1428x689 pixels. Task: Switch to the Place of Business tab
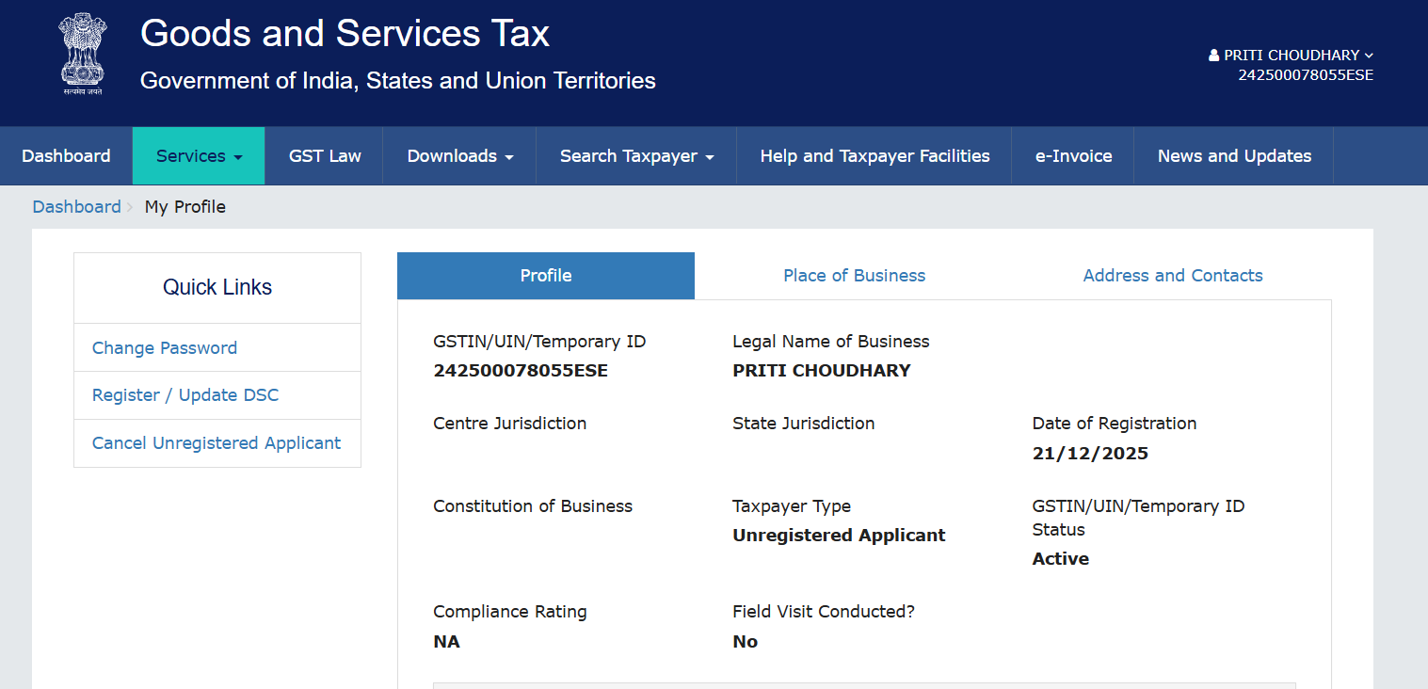(x=854, y=276)
